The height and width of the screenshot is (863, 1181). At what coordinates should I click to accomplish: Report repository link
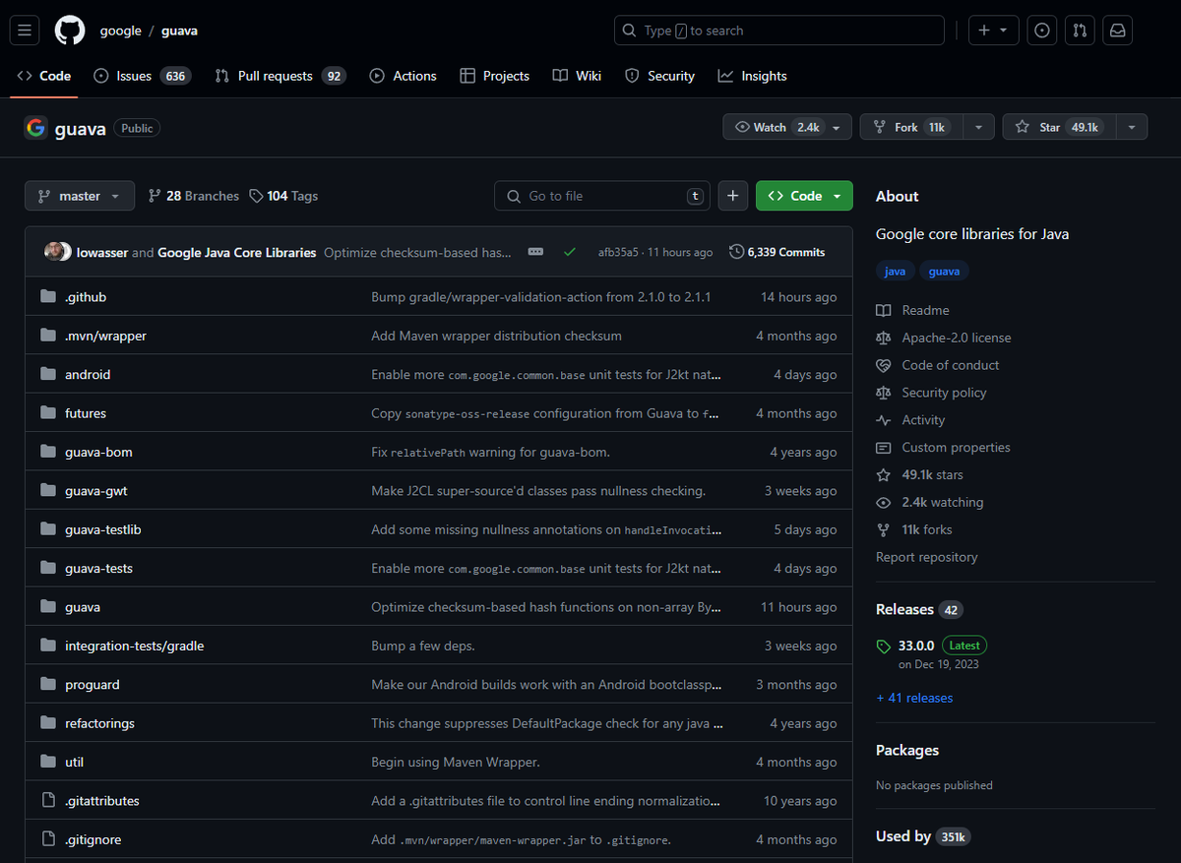click(x=927, y=557)
